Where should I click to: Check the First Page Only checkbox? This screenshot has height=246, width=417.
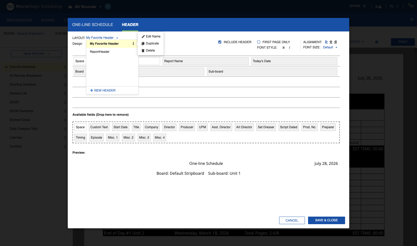259,42
